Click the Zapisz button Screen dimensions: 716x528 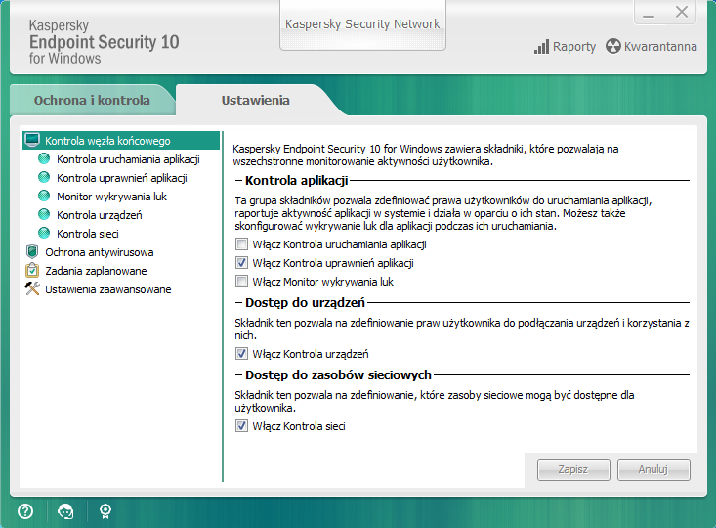click(x=573, y=469)
